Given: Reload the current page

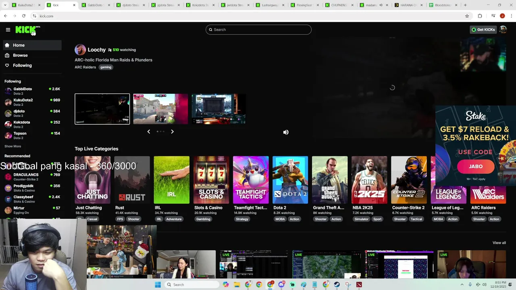Looking at the screenshot, I should (x=24, y=16).
